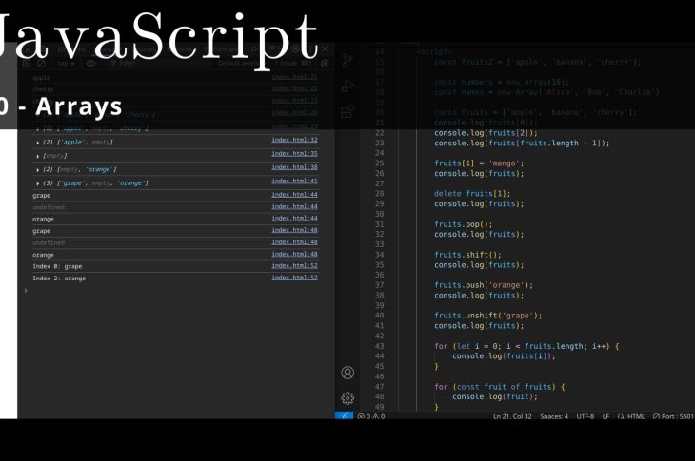The height and width of the screenshot is (461, 695).
Task: Open the Accounts menu icon
Action: coord(347,373)
